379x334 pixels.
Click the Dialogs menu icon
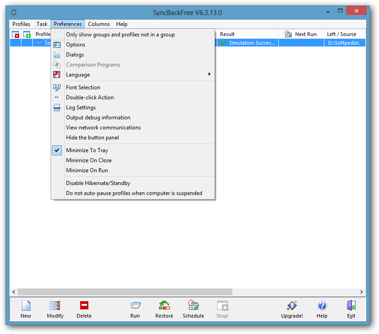[57, 55]
